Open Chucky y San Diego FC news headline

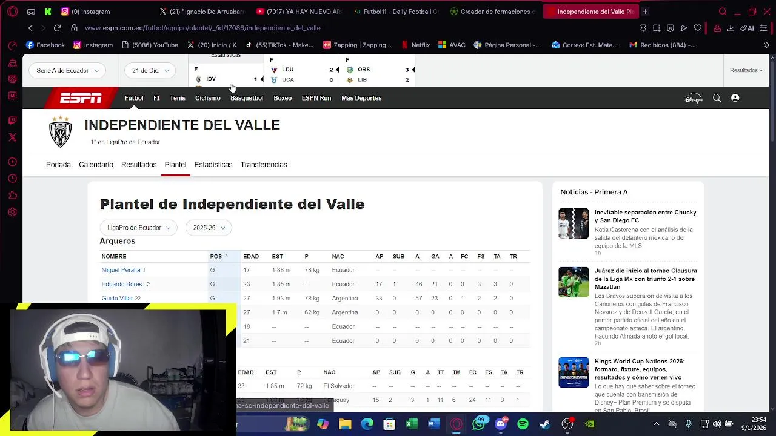coord(645,216)
